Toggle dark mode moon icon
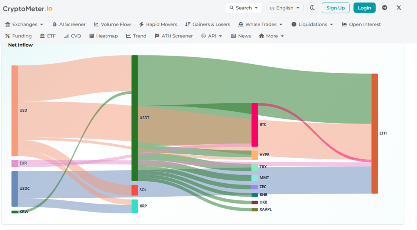 coord(312,8)
